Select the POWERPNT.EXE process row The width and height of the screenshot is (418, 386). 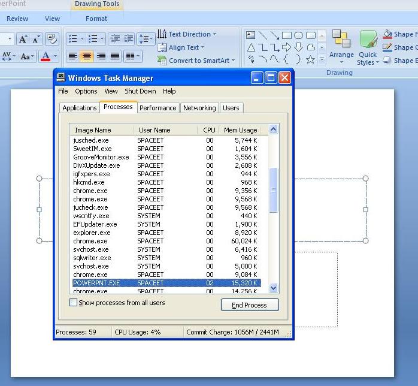point(166,283)
